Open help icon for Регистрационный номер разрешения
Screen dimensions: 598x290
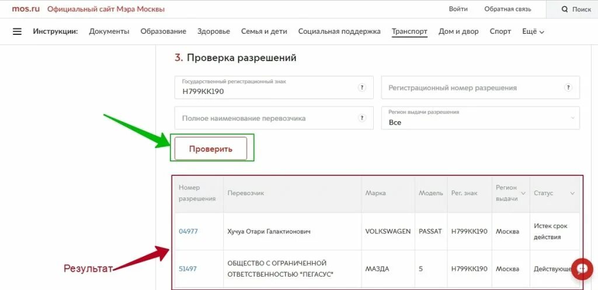coord(568,87)
